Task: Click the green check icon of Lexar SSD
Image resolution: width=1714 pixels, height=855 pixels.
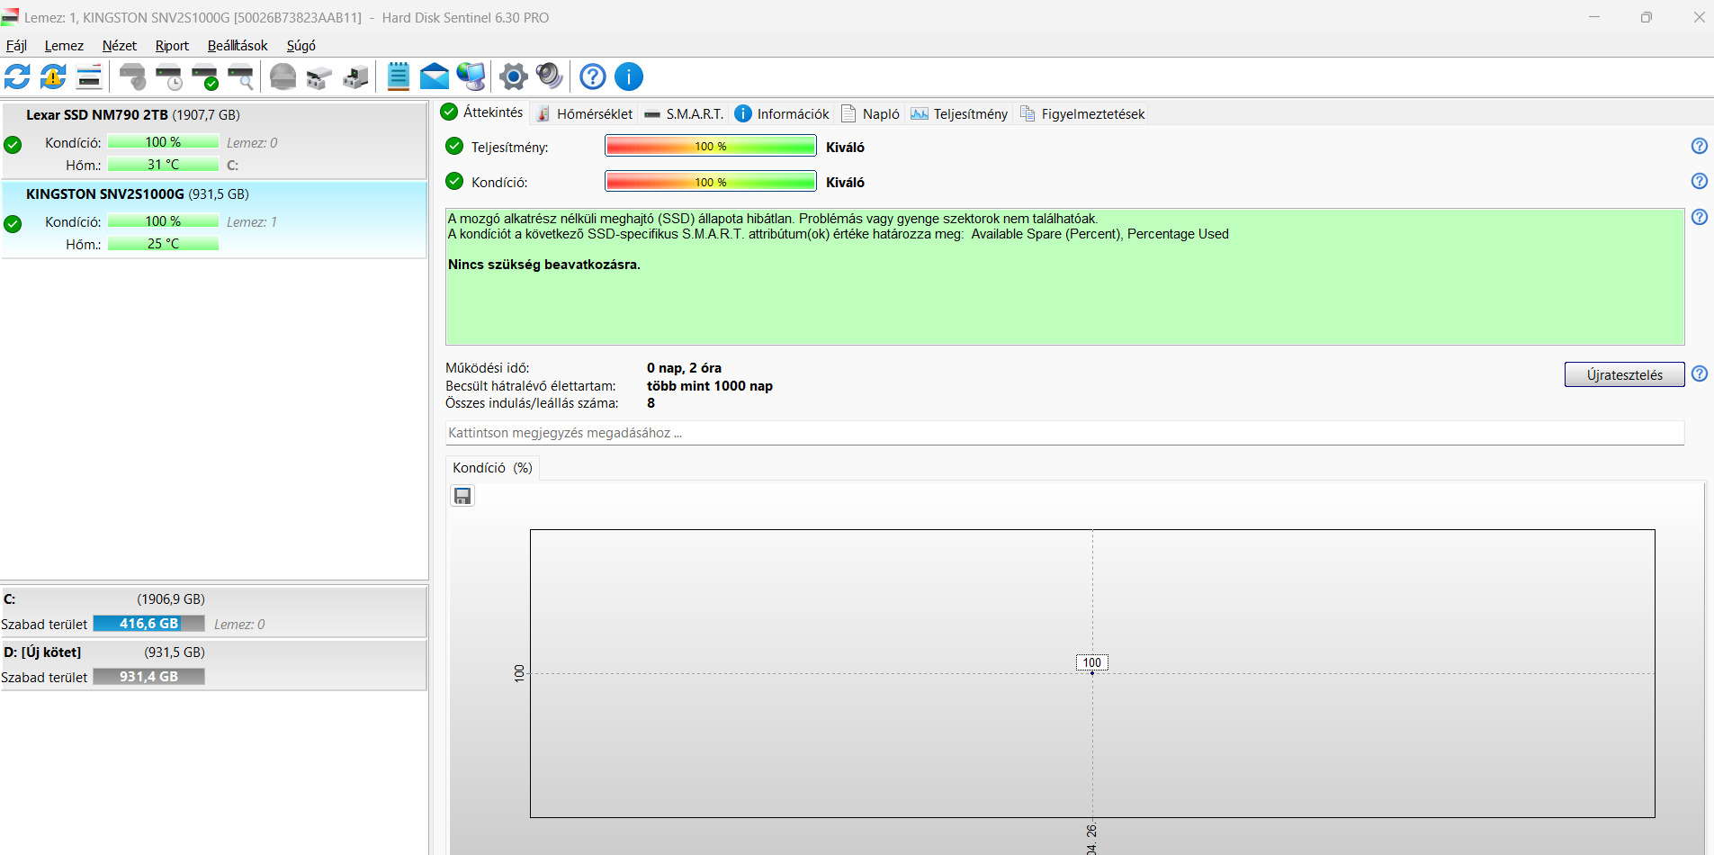Action: (x=13, y=144)
